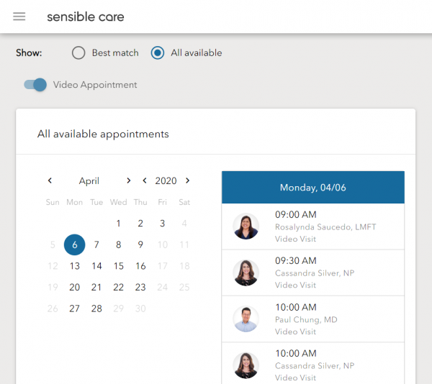Toggle the Video Appointment switch
The image size is (432, 384).
pos(35,85)
